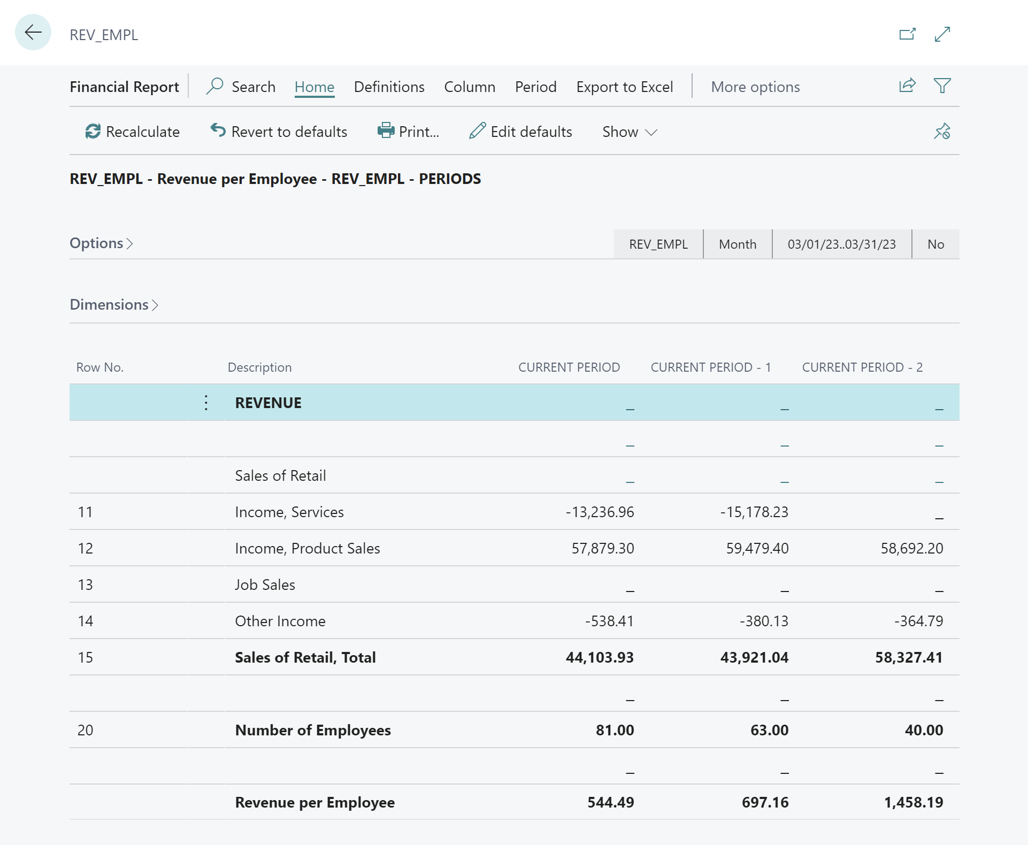Click the Export to Excel icon
This screenshot has width=1028, height=845.
click(624, 86)
